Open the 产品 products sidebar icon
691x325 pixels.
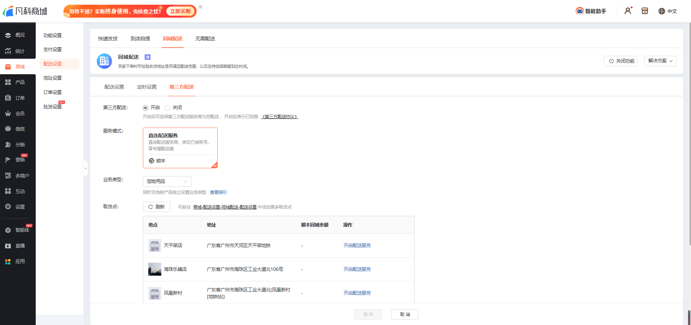tap(8, 82)
